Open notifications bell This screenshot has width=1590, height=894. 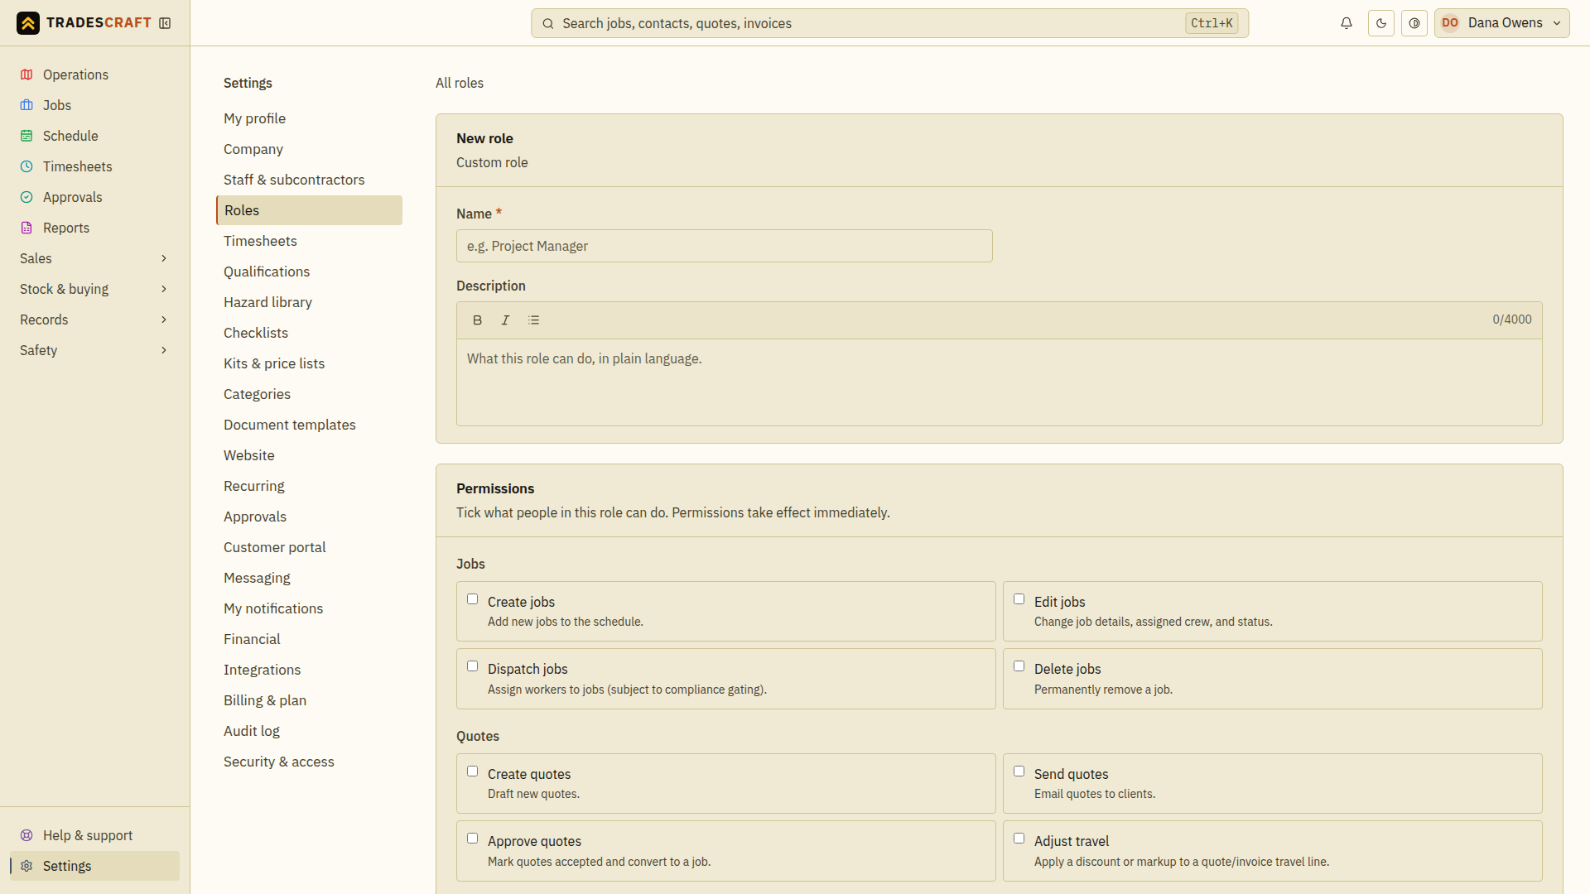(1347, 23)
